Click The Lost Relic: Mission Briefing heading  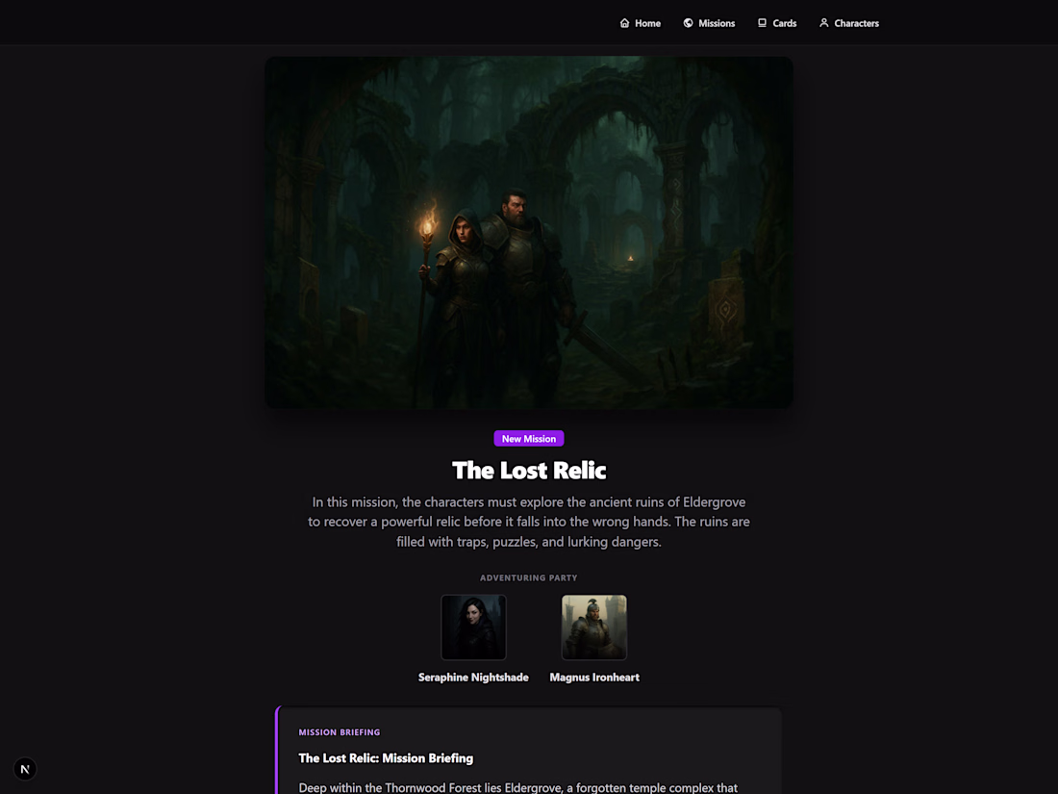click(386, 758)
